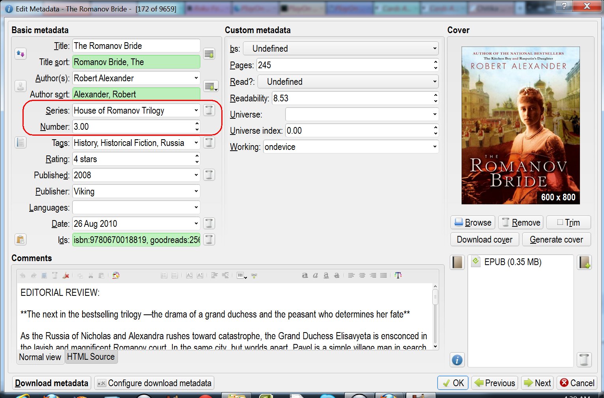This screenshot has height=398, width=604.
Task: Click the remove formatting icon with red X
Action: coord(66,275)
